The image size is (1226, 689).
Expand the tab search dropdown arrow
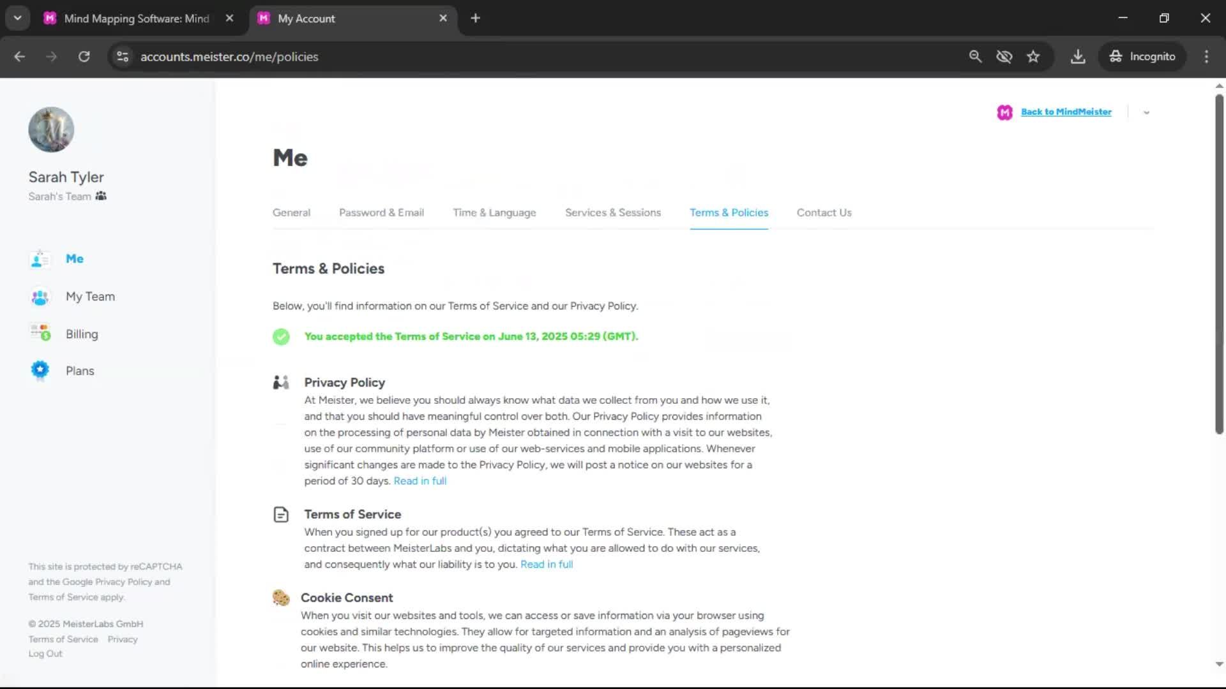coord(17,18)
